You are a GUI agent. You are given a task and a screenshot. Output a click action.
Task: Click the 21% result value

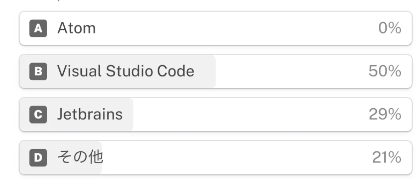(386, 158)
